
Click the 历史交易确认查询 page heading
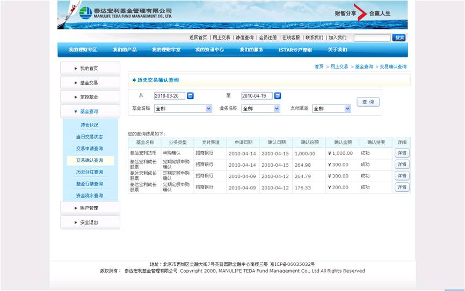(158, 80)
